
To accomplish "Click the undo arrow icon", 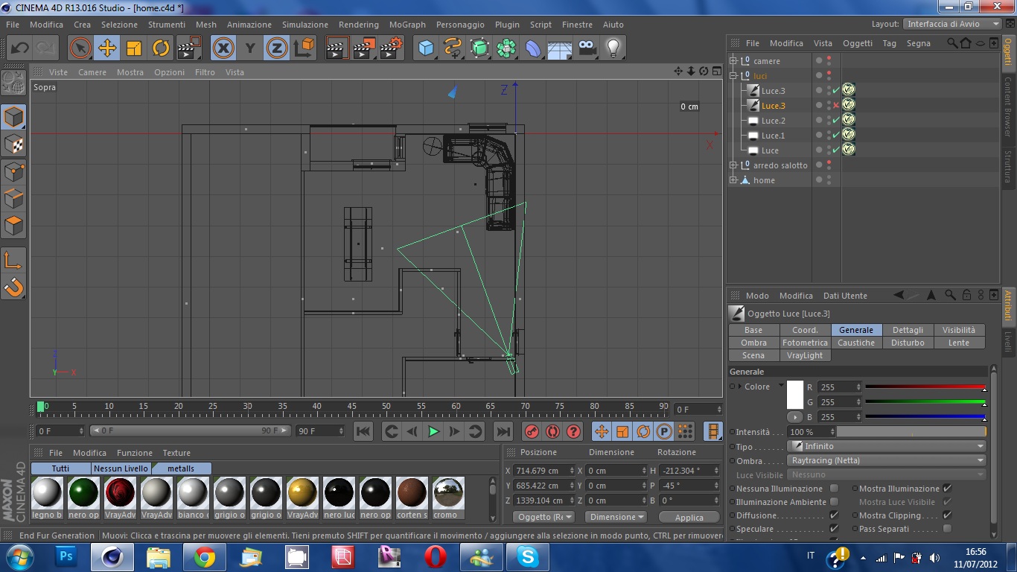I will pyautogui.click(x=19, y=48).
